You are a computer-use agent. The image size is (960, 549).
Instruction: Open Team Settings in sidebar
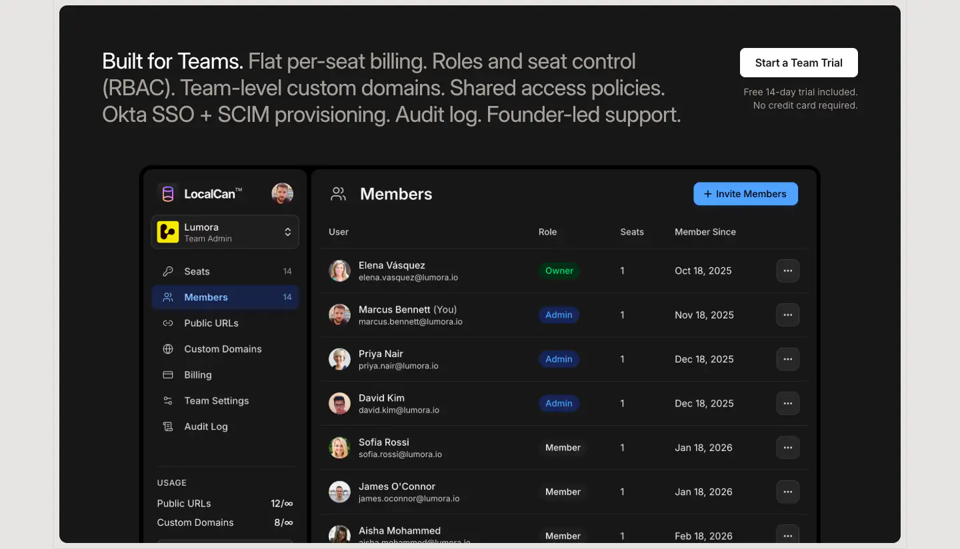[x=225, y=400]
